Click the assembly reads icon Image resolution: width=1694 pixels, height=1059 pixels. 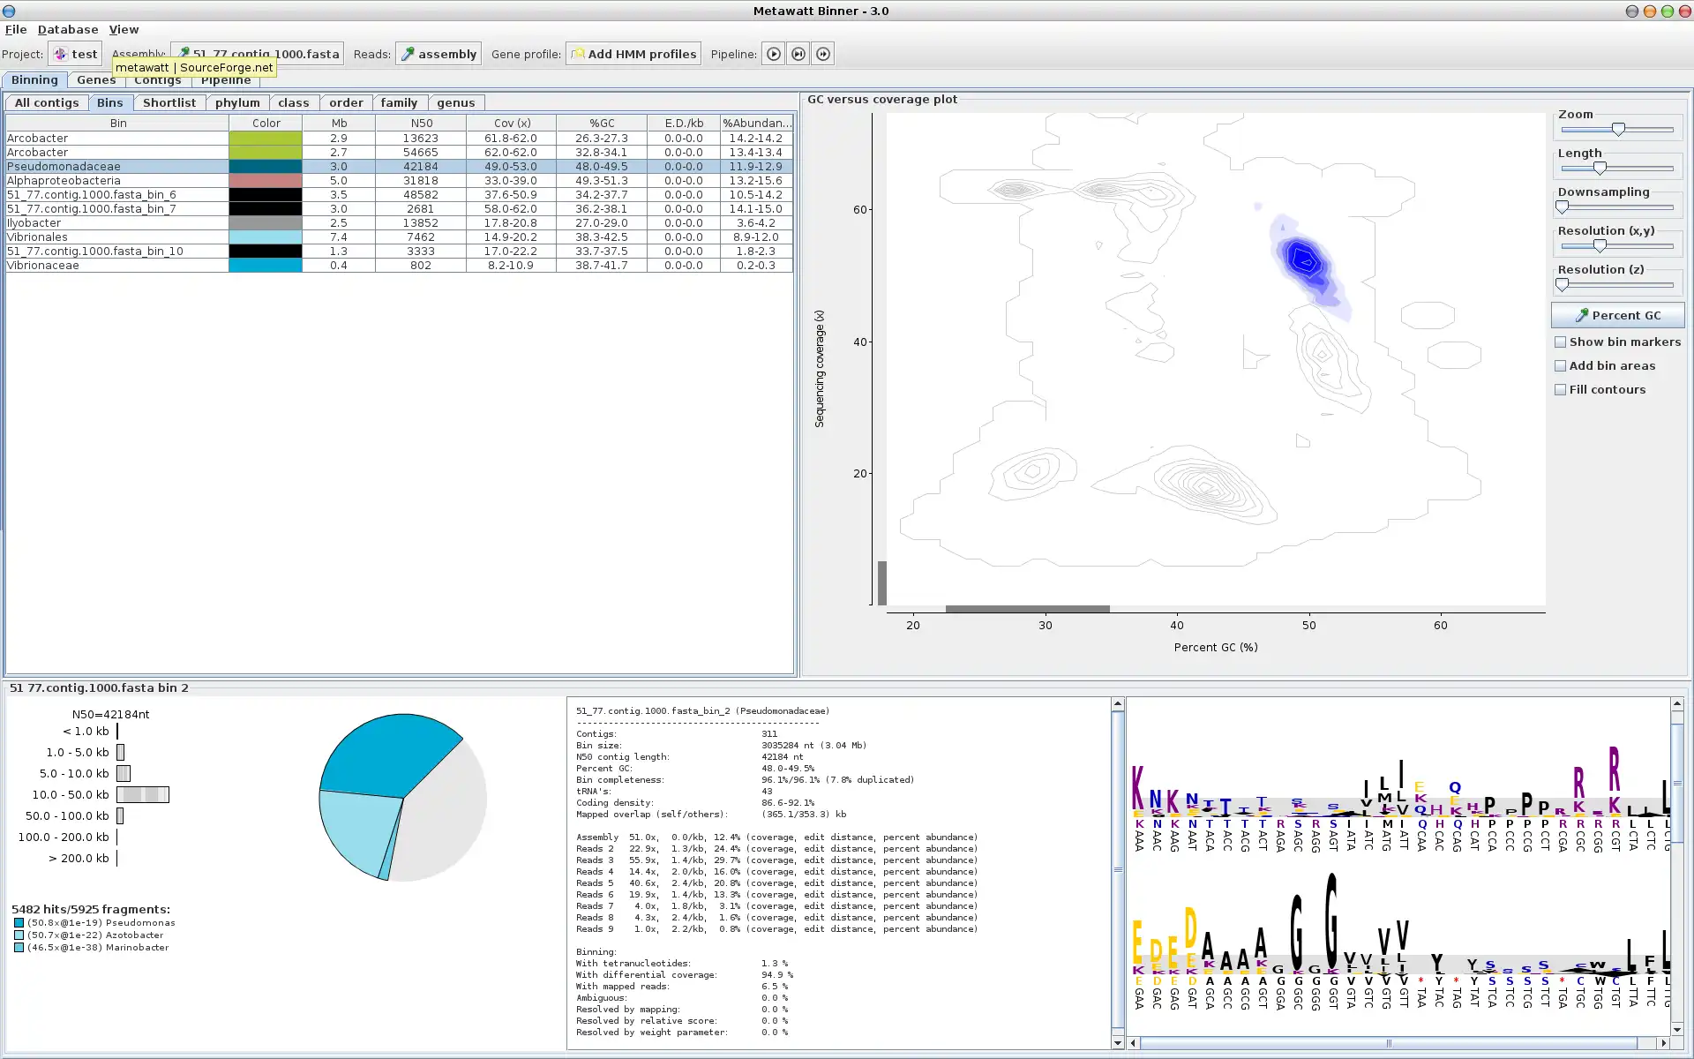tap(439, 54)
